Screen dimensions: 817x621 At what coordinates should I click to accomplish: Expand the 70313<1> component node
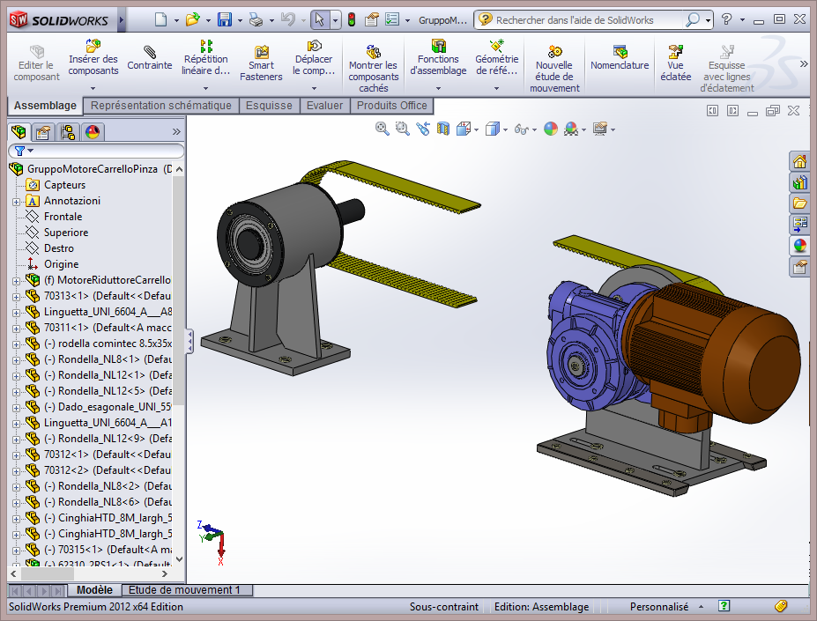(x=16, y=296)
